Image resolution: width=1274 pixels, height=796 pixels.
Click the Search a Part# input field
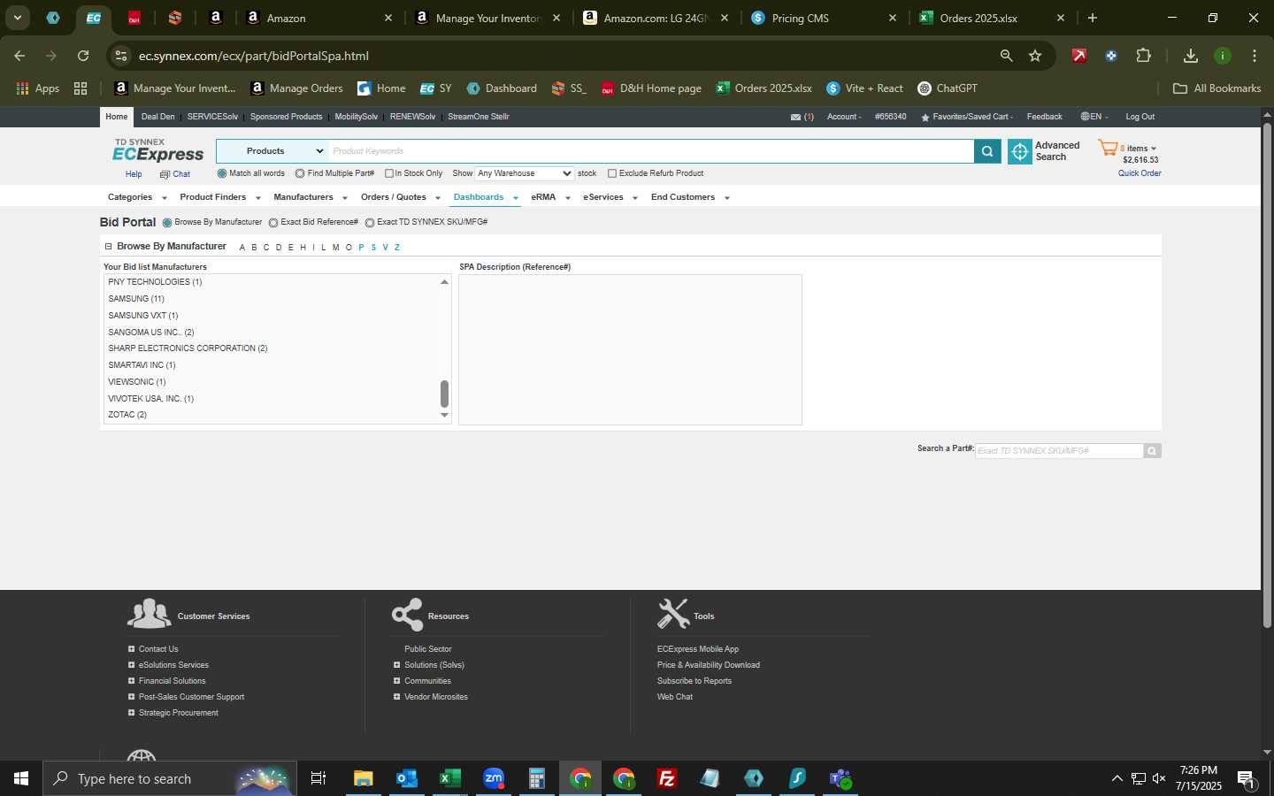tap(1058, 451)
